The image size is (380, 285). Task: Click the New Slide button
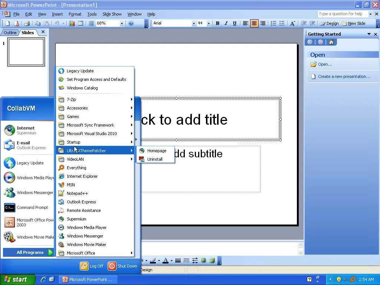tap(353, 23)
